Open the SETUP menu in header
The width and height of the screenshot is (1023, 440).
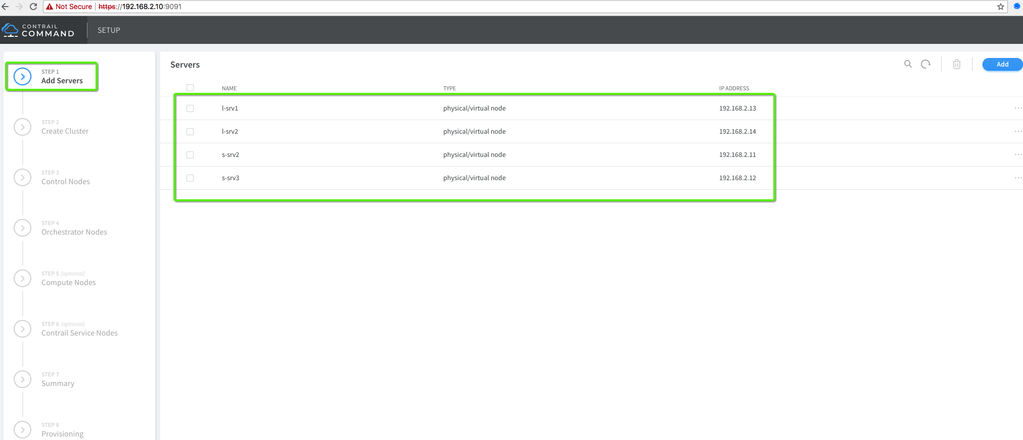pyautogui.click(x=109, y=30)
